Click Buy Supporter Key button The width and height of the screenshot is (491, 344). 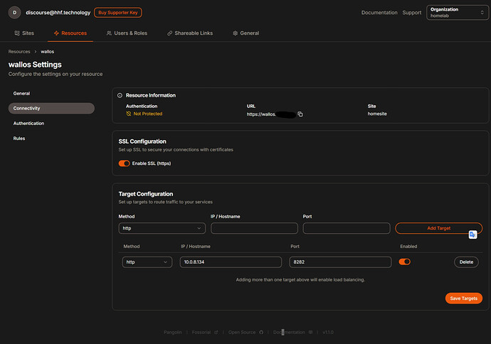coord(118,13)
